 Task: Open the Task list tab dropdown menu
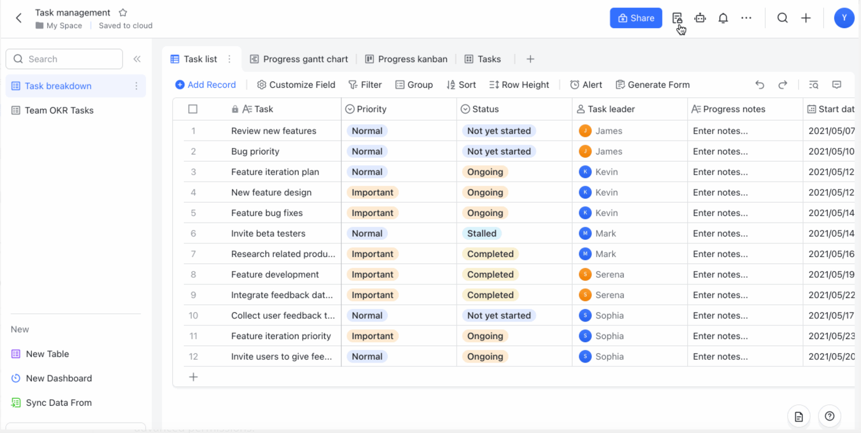pos(229,59)
